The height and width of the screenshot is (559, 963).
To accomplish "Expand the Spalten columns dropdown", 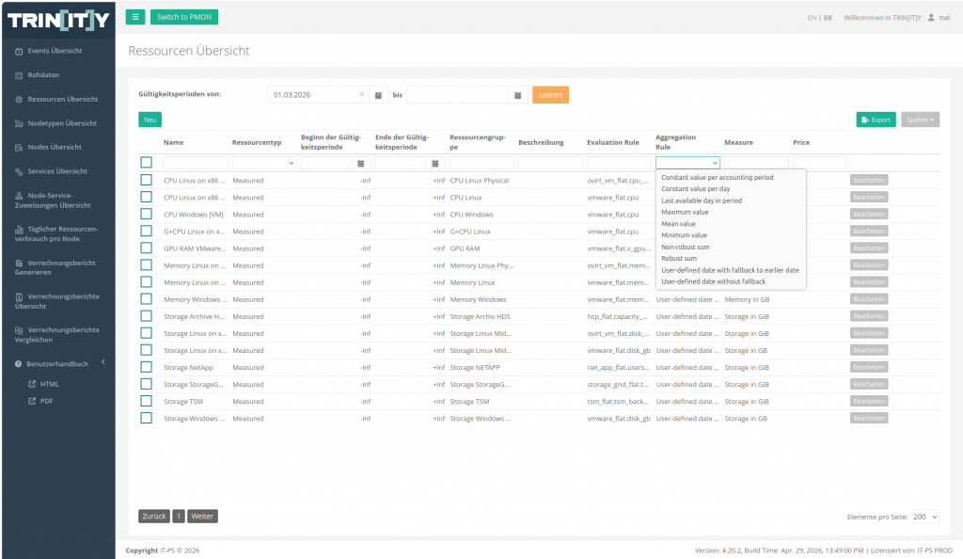I will [920, 120].
